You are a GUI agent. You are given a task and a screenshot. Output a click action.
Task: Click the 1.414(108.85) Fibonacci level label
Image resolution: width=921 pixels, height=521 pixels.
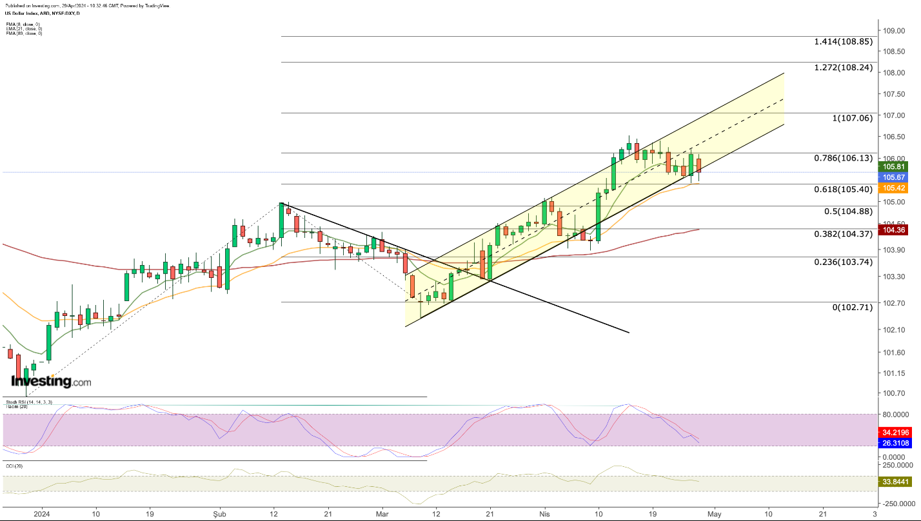click(844, 41)
